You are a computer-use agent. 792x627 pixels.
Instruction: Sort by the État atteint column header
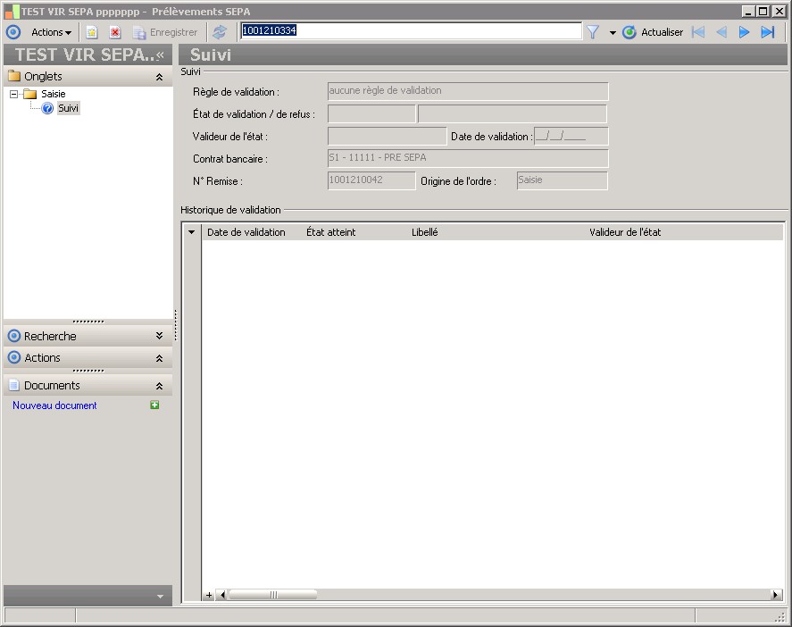[x=331, y=232]
